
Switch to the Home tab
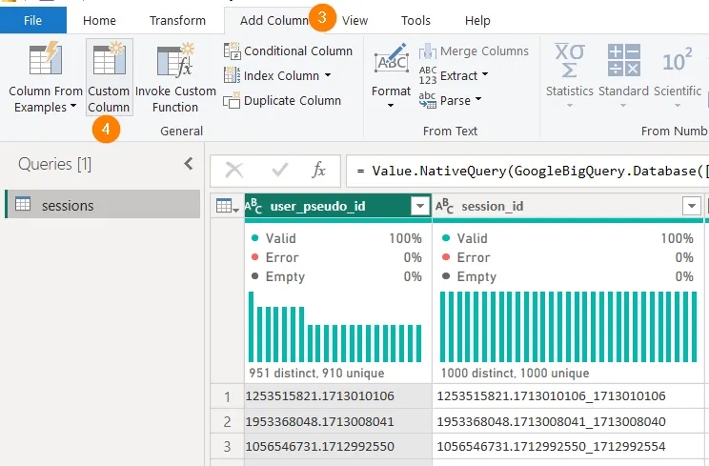pyautogui.click(x=99, y=20)
